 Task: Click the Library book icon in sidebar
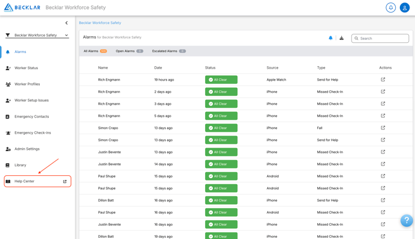[8, 165]
